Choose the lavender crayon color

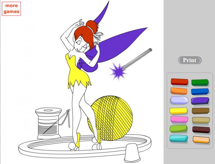tap(179, 100)
